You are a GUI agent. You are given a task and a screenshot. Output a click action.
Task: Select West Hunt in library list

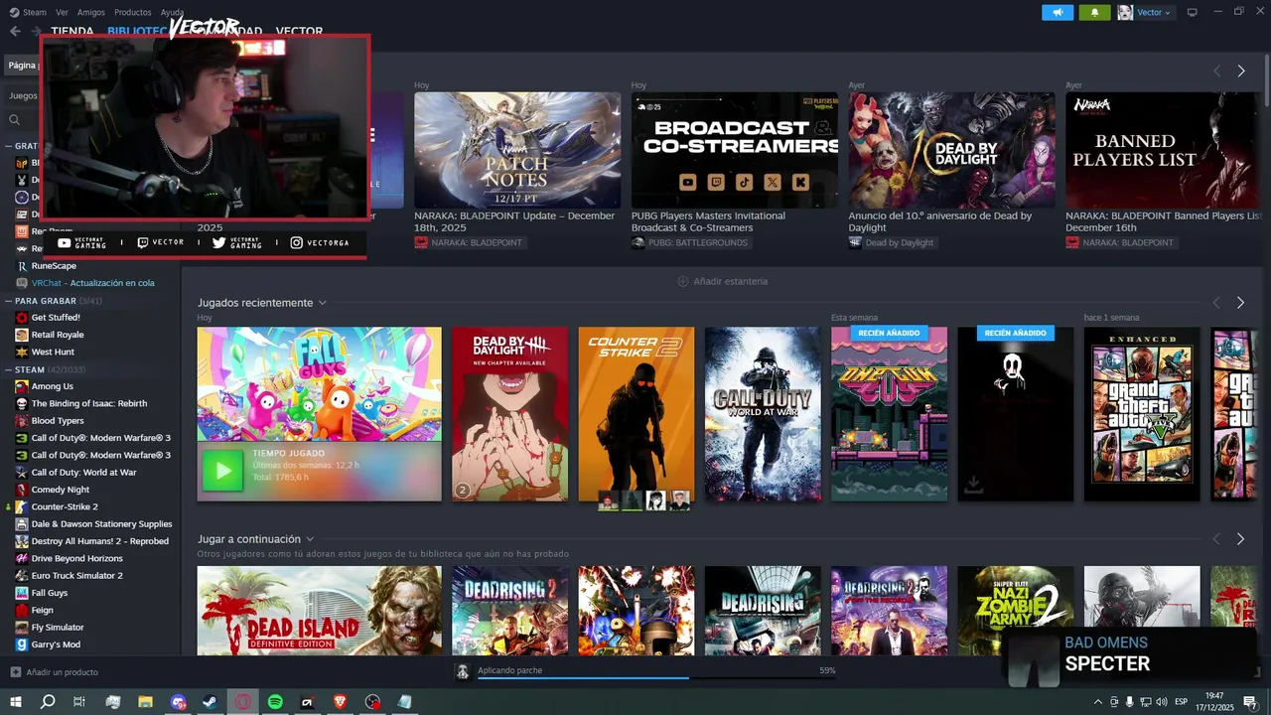[53, 352]
